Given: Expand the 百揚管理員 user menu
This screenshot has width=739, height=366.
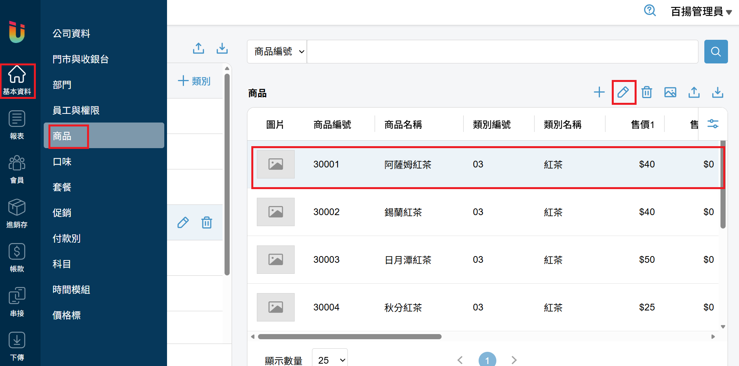Looking at the screenshot, I should click(701, 12).
